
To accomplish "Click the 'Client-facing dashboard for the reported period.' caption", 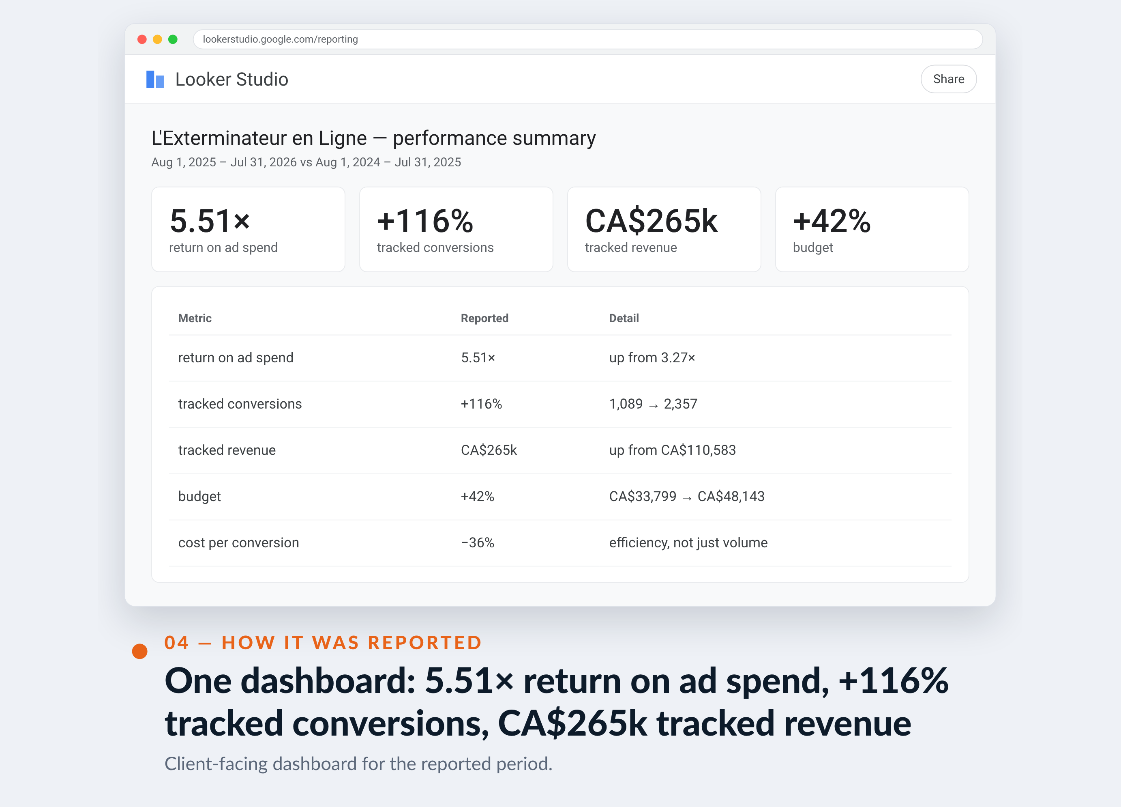I will click(358, 764).
